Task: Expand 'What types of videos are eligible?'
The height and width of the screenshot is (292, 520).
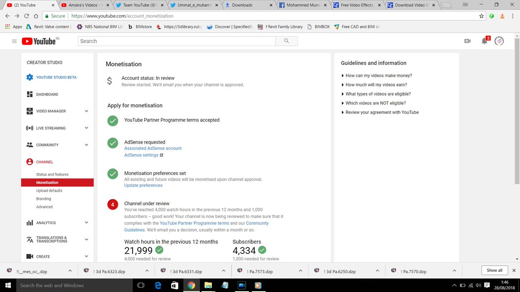Action: click(376, 94)
